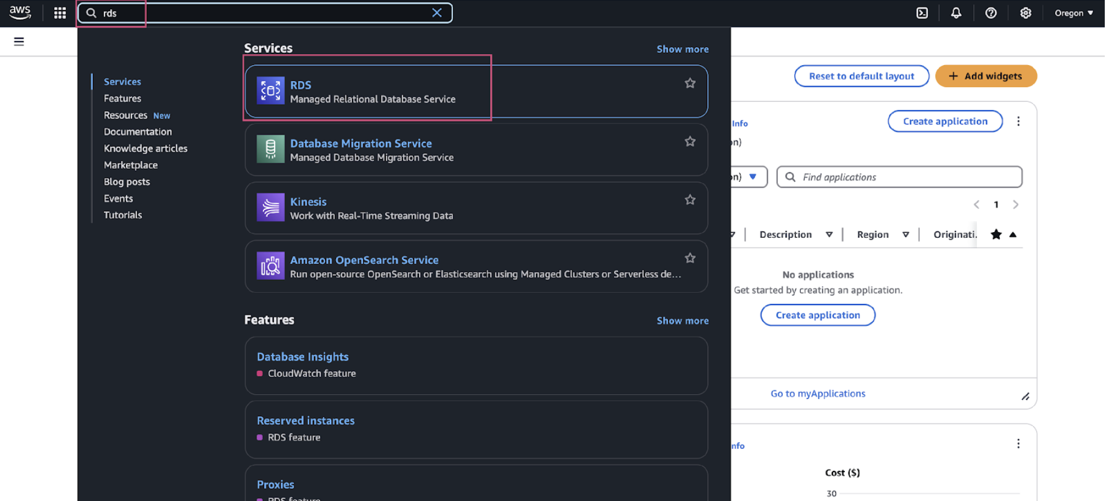1106x501 pixels.
Task: Click the page number 1 in pagination
Action: pyautogui.click(x=996, y=204)
